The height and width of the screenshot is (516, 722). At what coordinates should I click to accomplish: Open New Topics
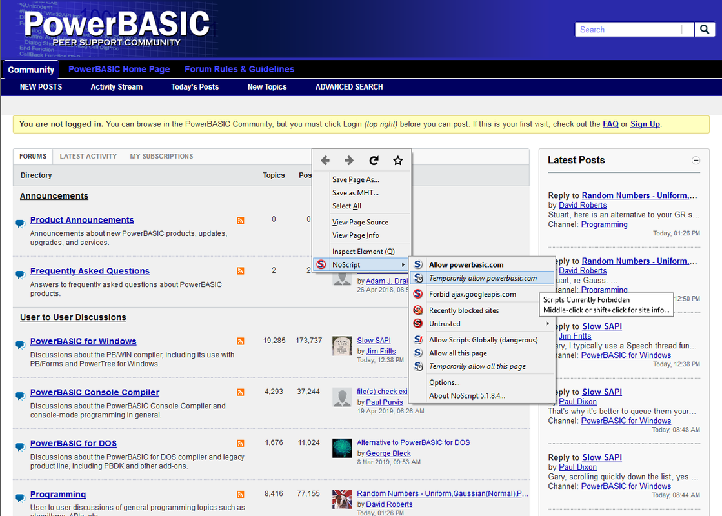(x=267, y=87)
